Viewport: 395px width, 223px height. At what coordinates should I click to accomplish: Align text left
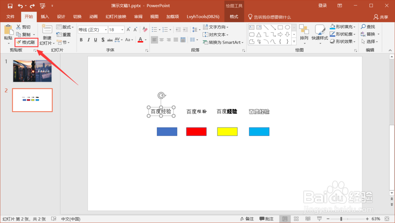click(x=154, y=40)
